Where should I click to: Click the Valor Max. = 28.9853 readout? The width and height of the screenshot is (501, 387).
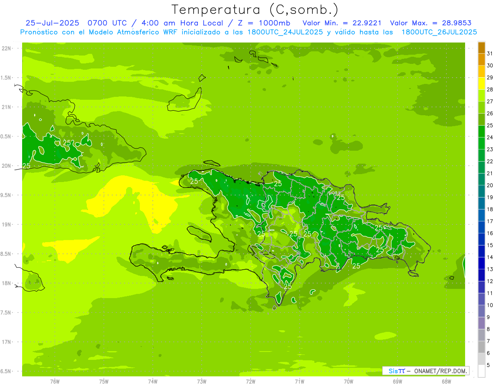tap(430, 23)
